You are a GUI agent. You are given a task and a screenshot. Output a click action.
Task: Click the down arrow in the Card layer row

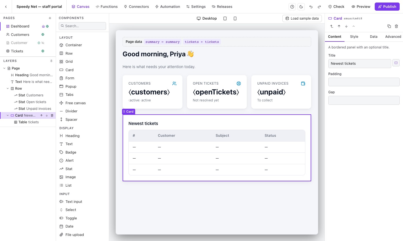pyautogui.click(x=47, y=115)
